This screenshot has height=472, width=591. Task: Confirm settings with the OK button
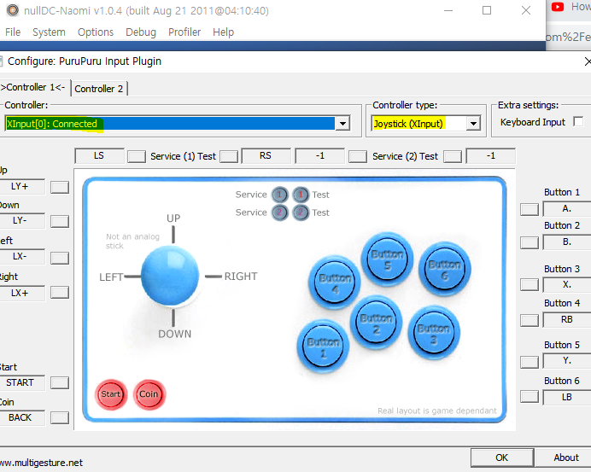pyautogui.click(x=502, y=457)
